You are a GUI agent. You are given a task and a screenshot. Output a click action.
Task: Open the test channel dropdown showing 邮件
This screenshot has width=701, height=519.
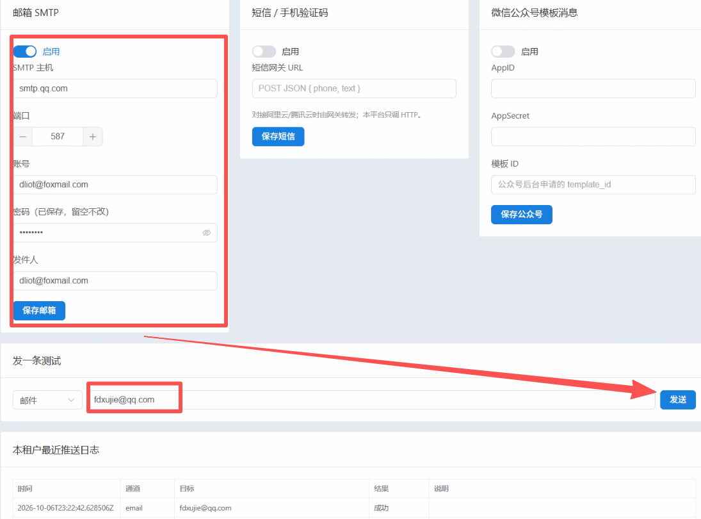(47, 400)
